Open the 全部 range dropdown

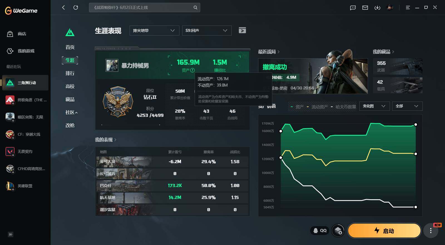[407, 106]
